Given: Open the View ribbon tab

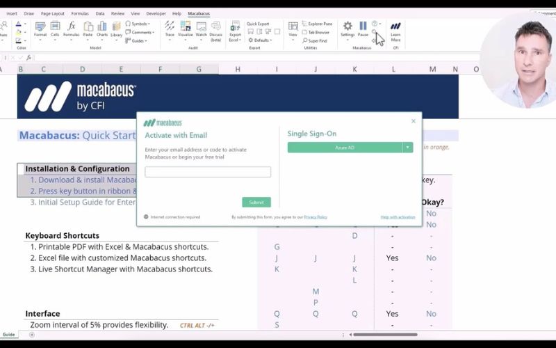Looking at the screenshot, I should pyautogui.click(x=135, y=13).
